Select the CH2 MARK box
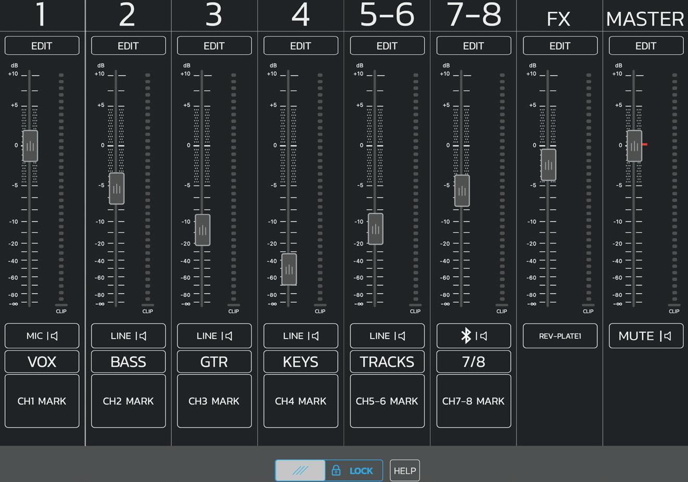This screenshot has width=688, height=482. [x=129, y=401]
